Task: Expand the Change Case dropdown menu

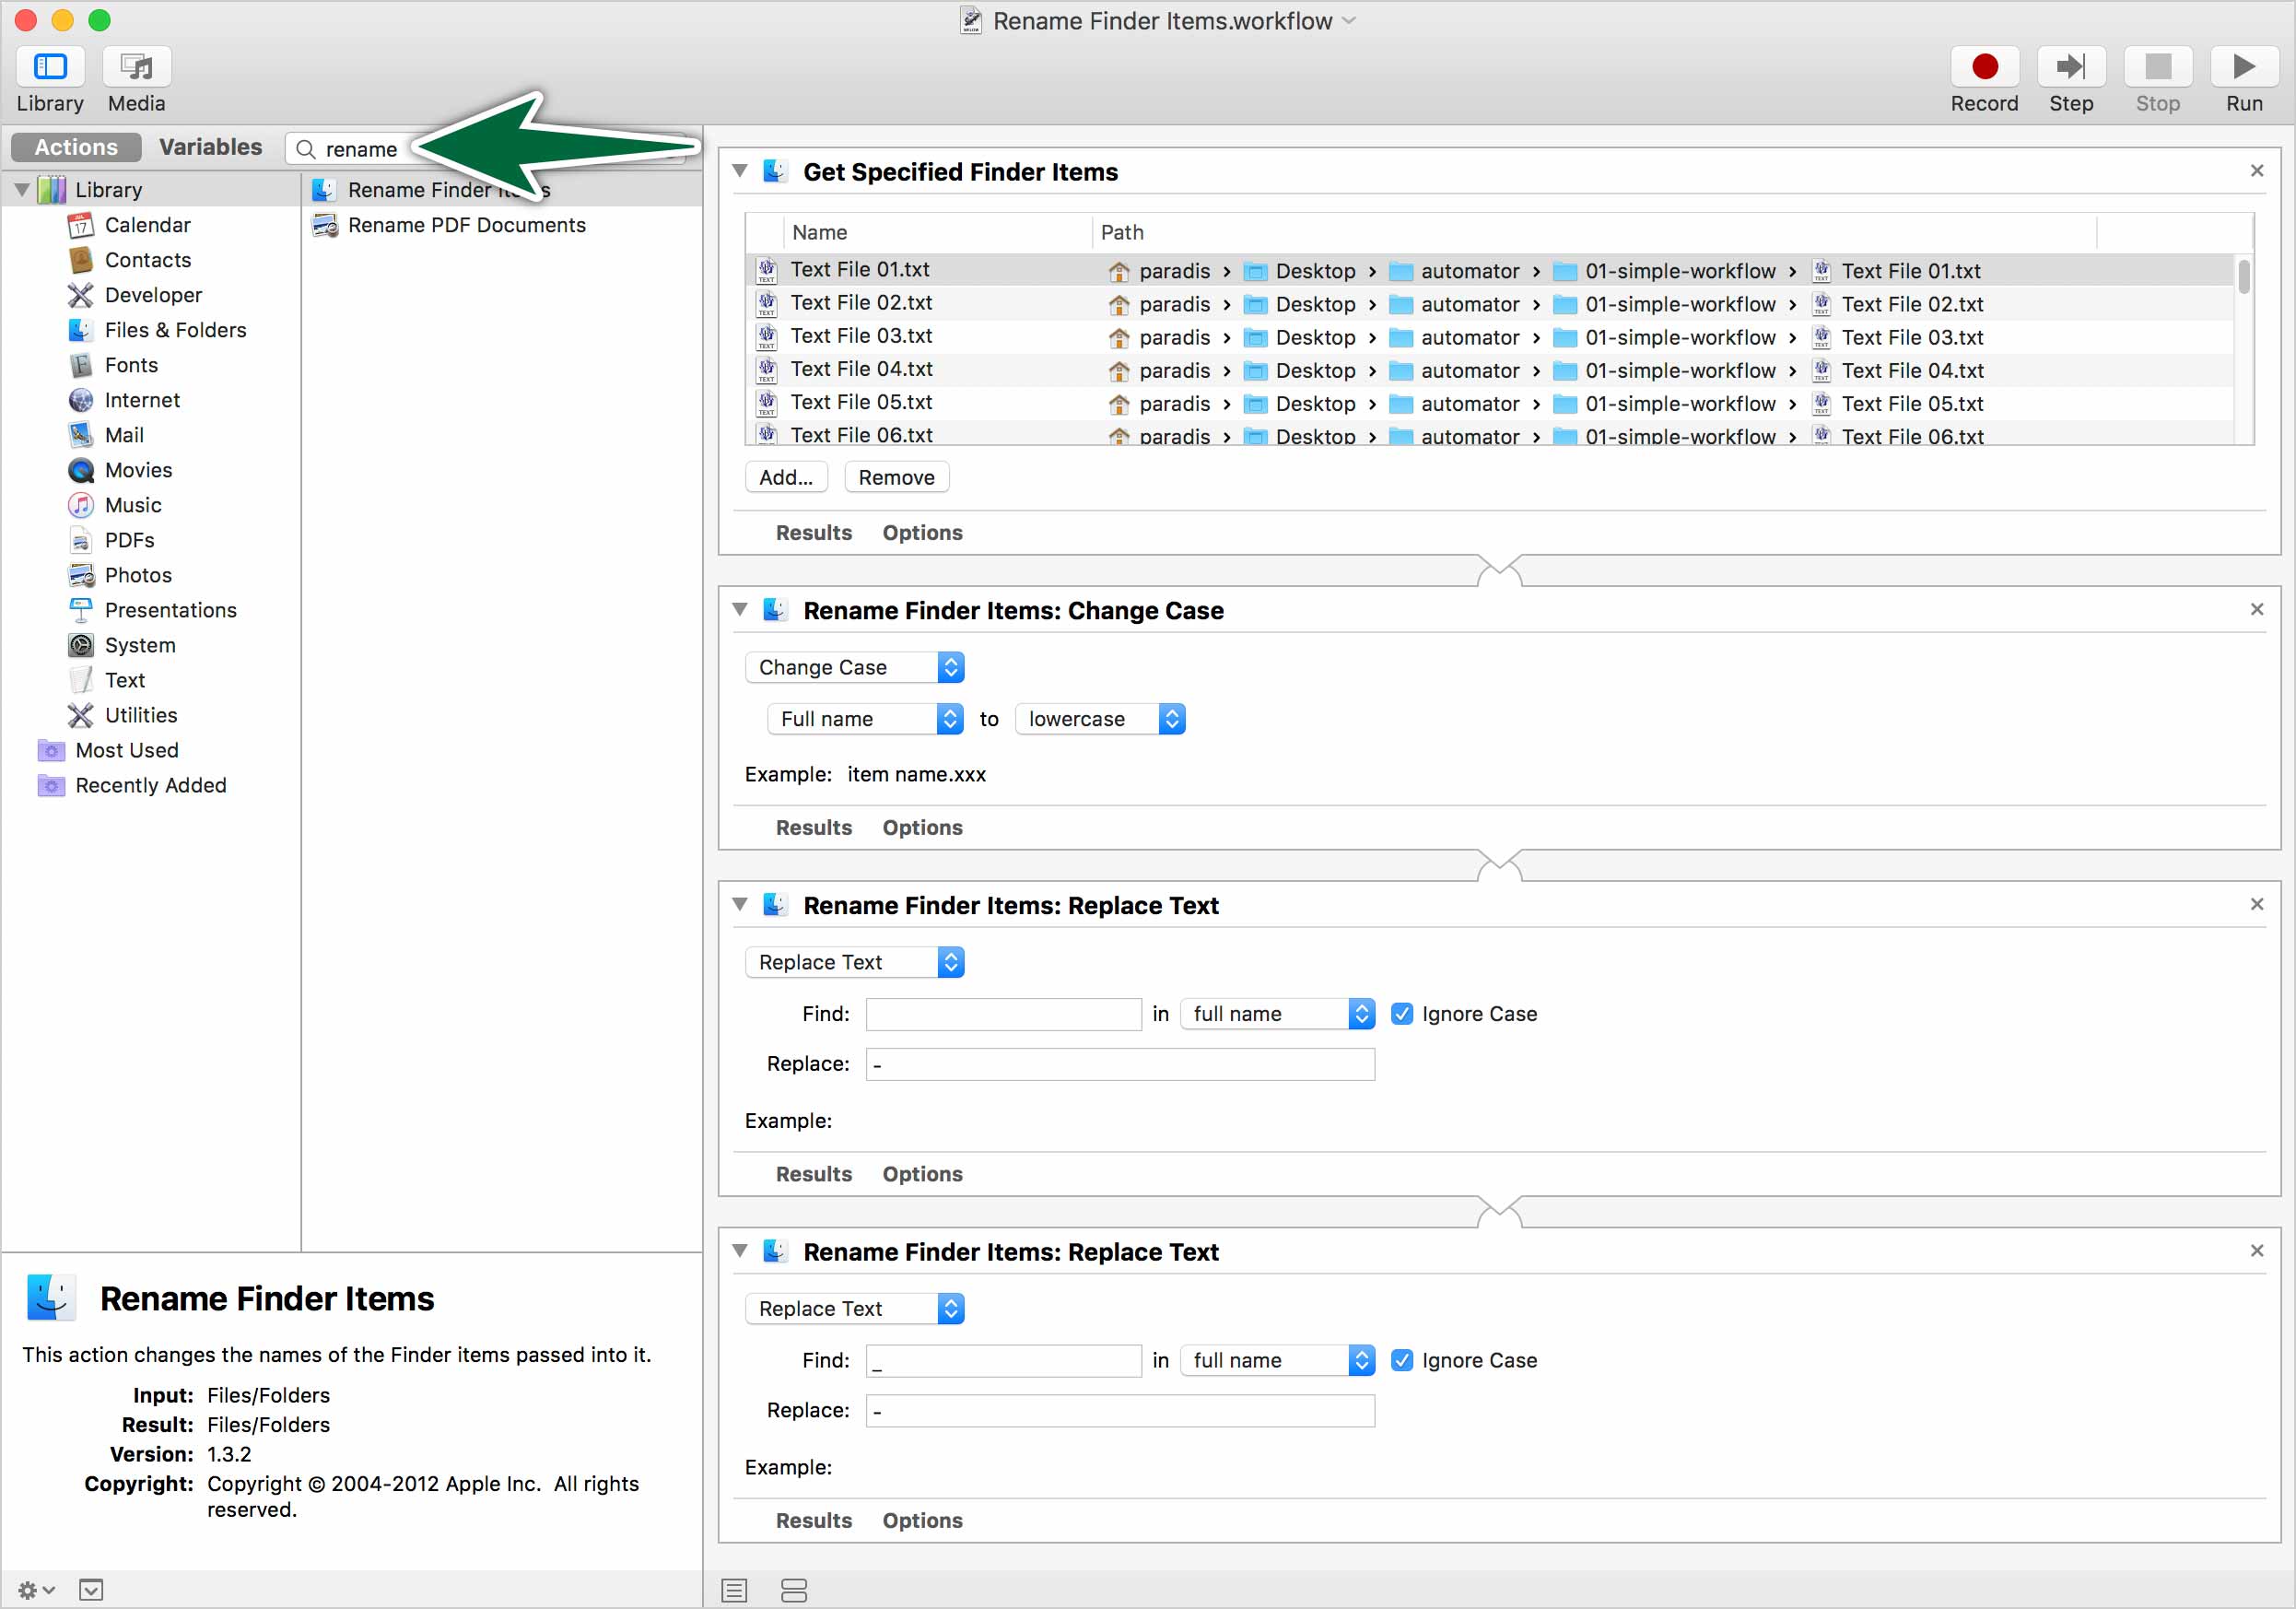Action: tap(857, 665)
